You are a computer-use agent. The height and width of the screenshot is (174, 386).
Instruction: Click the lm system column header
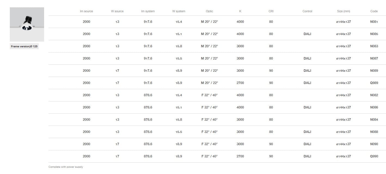[148, 11]
